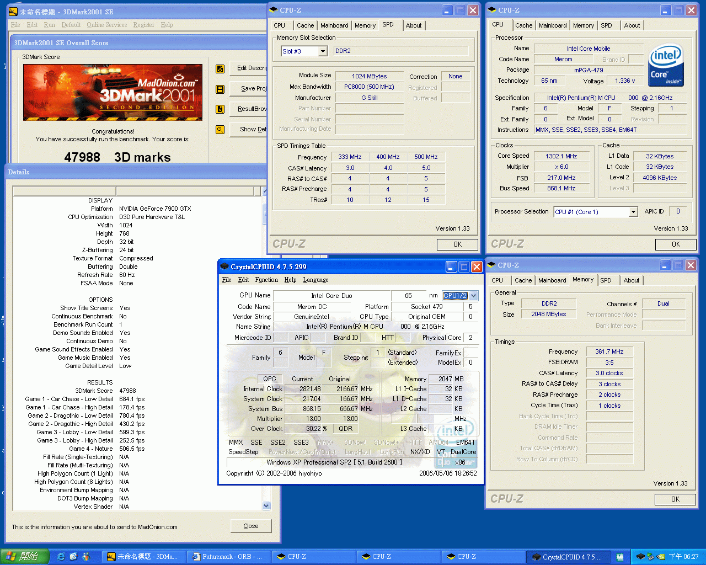Click the language bar icon in the taskbar
This screenshot has width=706, height=565.
[x=620, y=557]
